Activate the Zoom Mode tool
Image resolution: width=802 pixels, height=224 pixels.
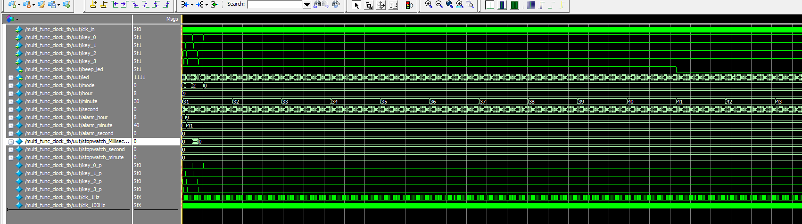coord(369,5)
